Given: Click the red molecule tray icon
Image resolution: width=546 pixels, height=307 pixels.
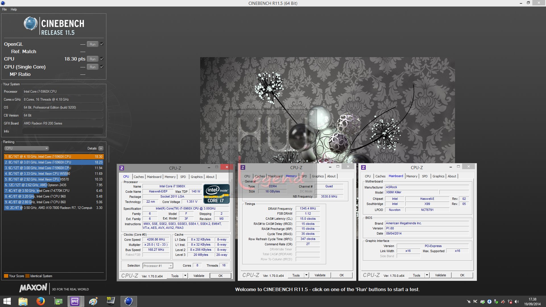Looking at the screenshot, I should (503, 302).
